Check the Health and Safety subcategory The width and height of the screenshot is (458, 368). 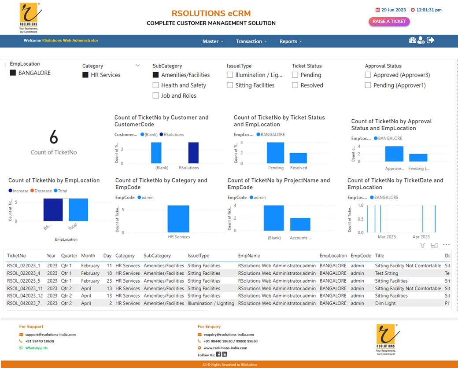coord(155,85)
